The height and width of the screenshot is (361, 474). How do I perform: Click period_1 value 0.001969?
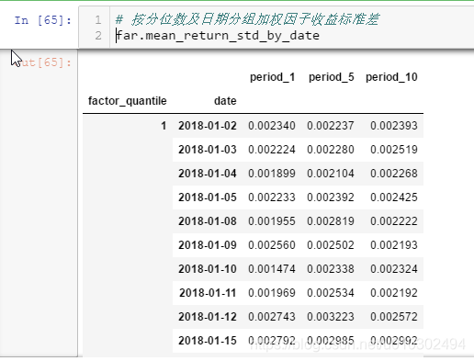(272, 293)
